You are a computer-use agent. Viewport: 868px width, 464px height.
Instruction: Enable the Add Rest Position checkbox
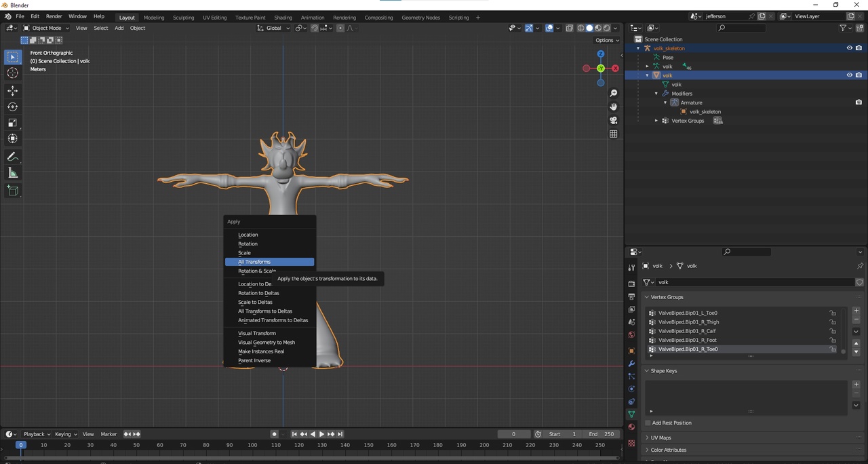coord(648,423)
